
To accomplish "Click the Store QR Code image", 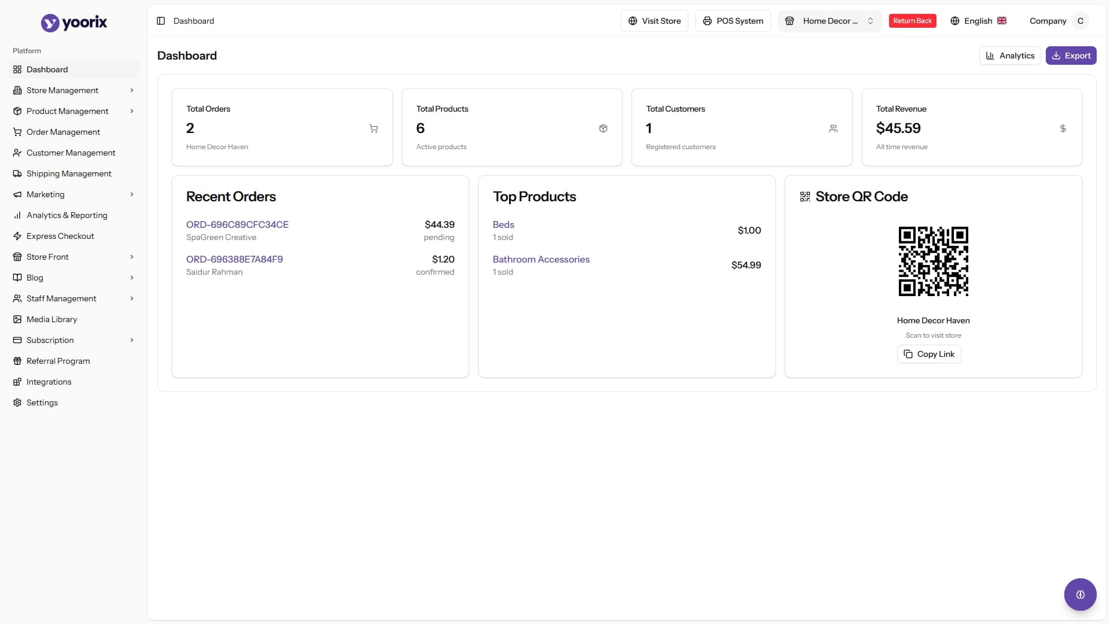I will pyautogui.click(x=933, y=261).
